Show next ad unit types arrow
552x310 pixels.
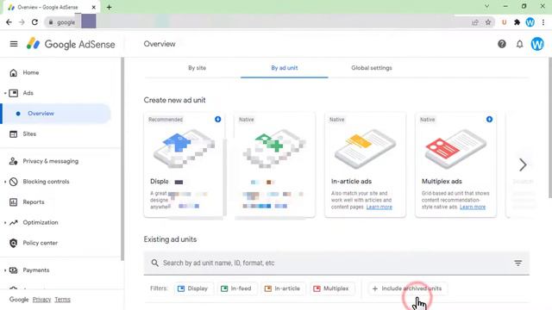click(523, 164)
